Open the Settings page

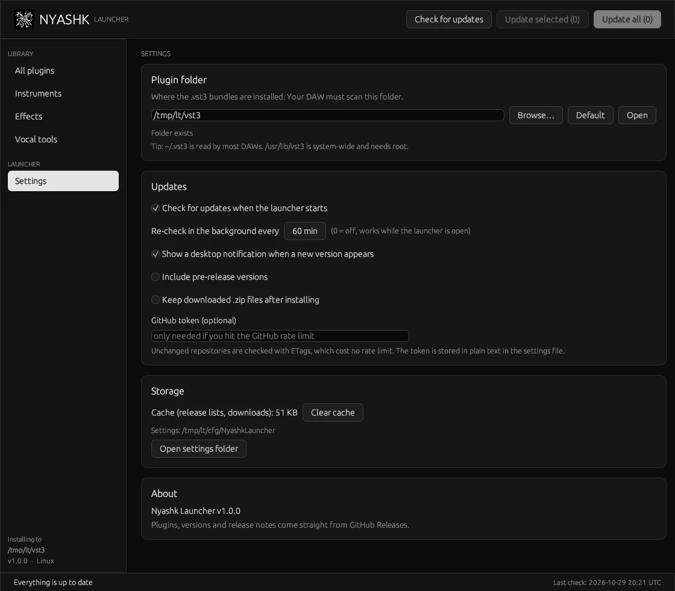(63, 181)
